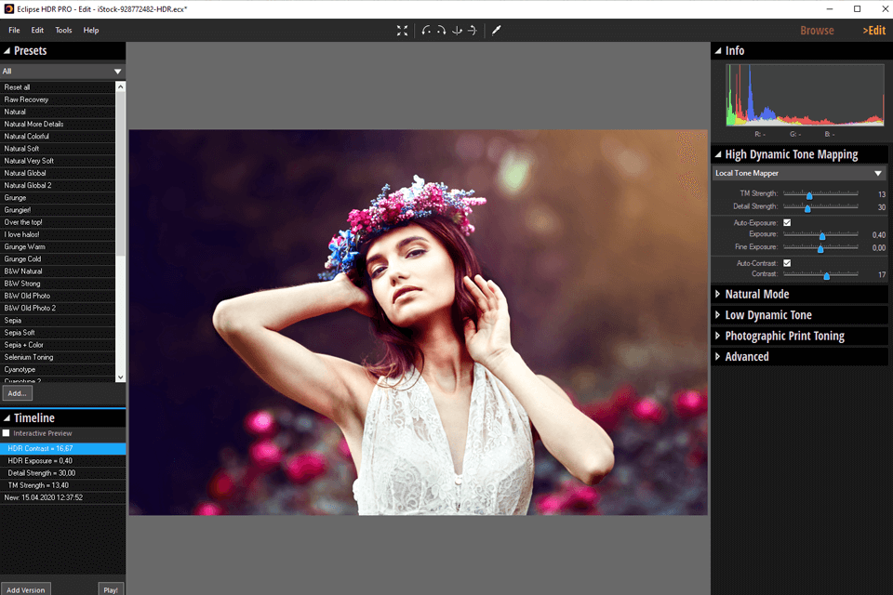Click the Add Version button
This screenshot has height=595, width=893.
pos(25,589)
